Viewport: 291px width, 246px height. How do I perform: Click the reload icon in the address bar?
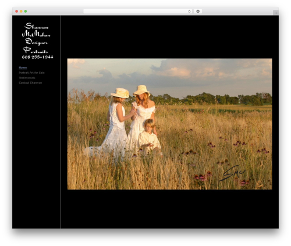(189, 11)
